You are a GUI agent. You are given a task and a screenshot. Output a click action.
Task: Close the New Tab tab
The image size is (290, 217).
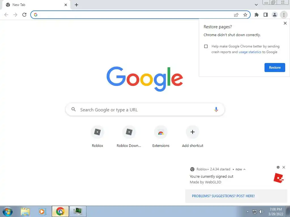66,5
